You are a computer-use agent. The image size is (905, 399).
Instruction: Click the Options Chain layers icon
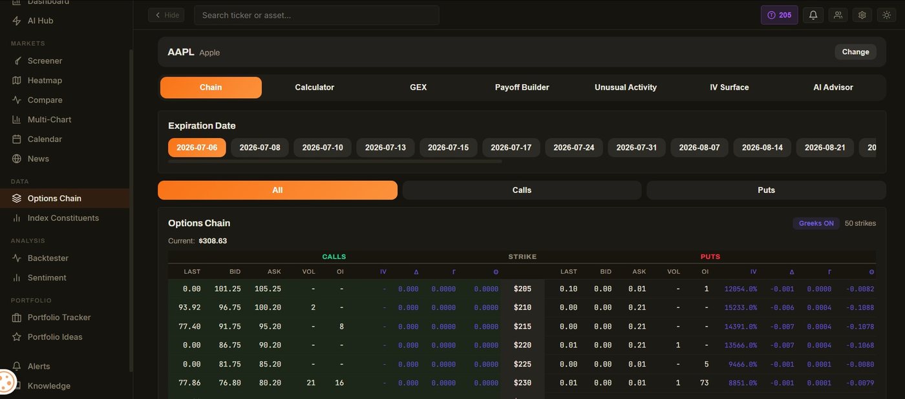17,198
